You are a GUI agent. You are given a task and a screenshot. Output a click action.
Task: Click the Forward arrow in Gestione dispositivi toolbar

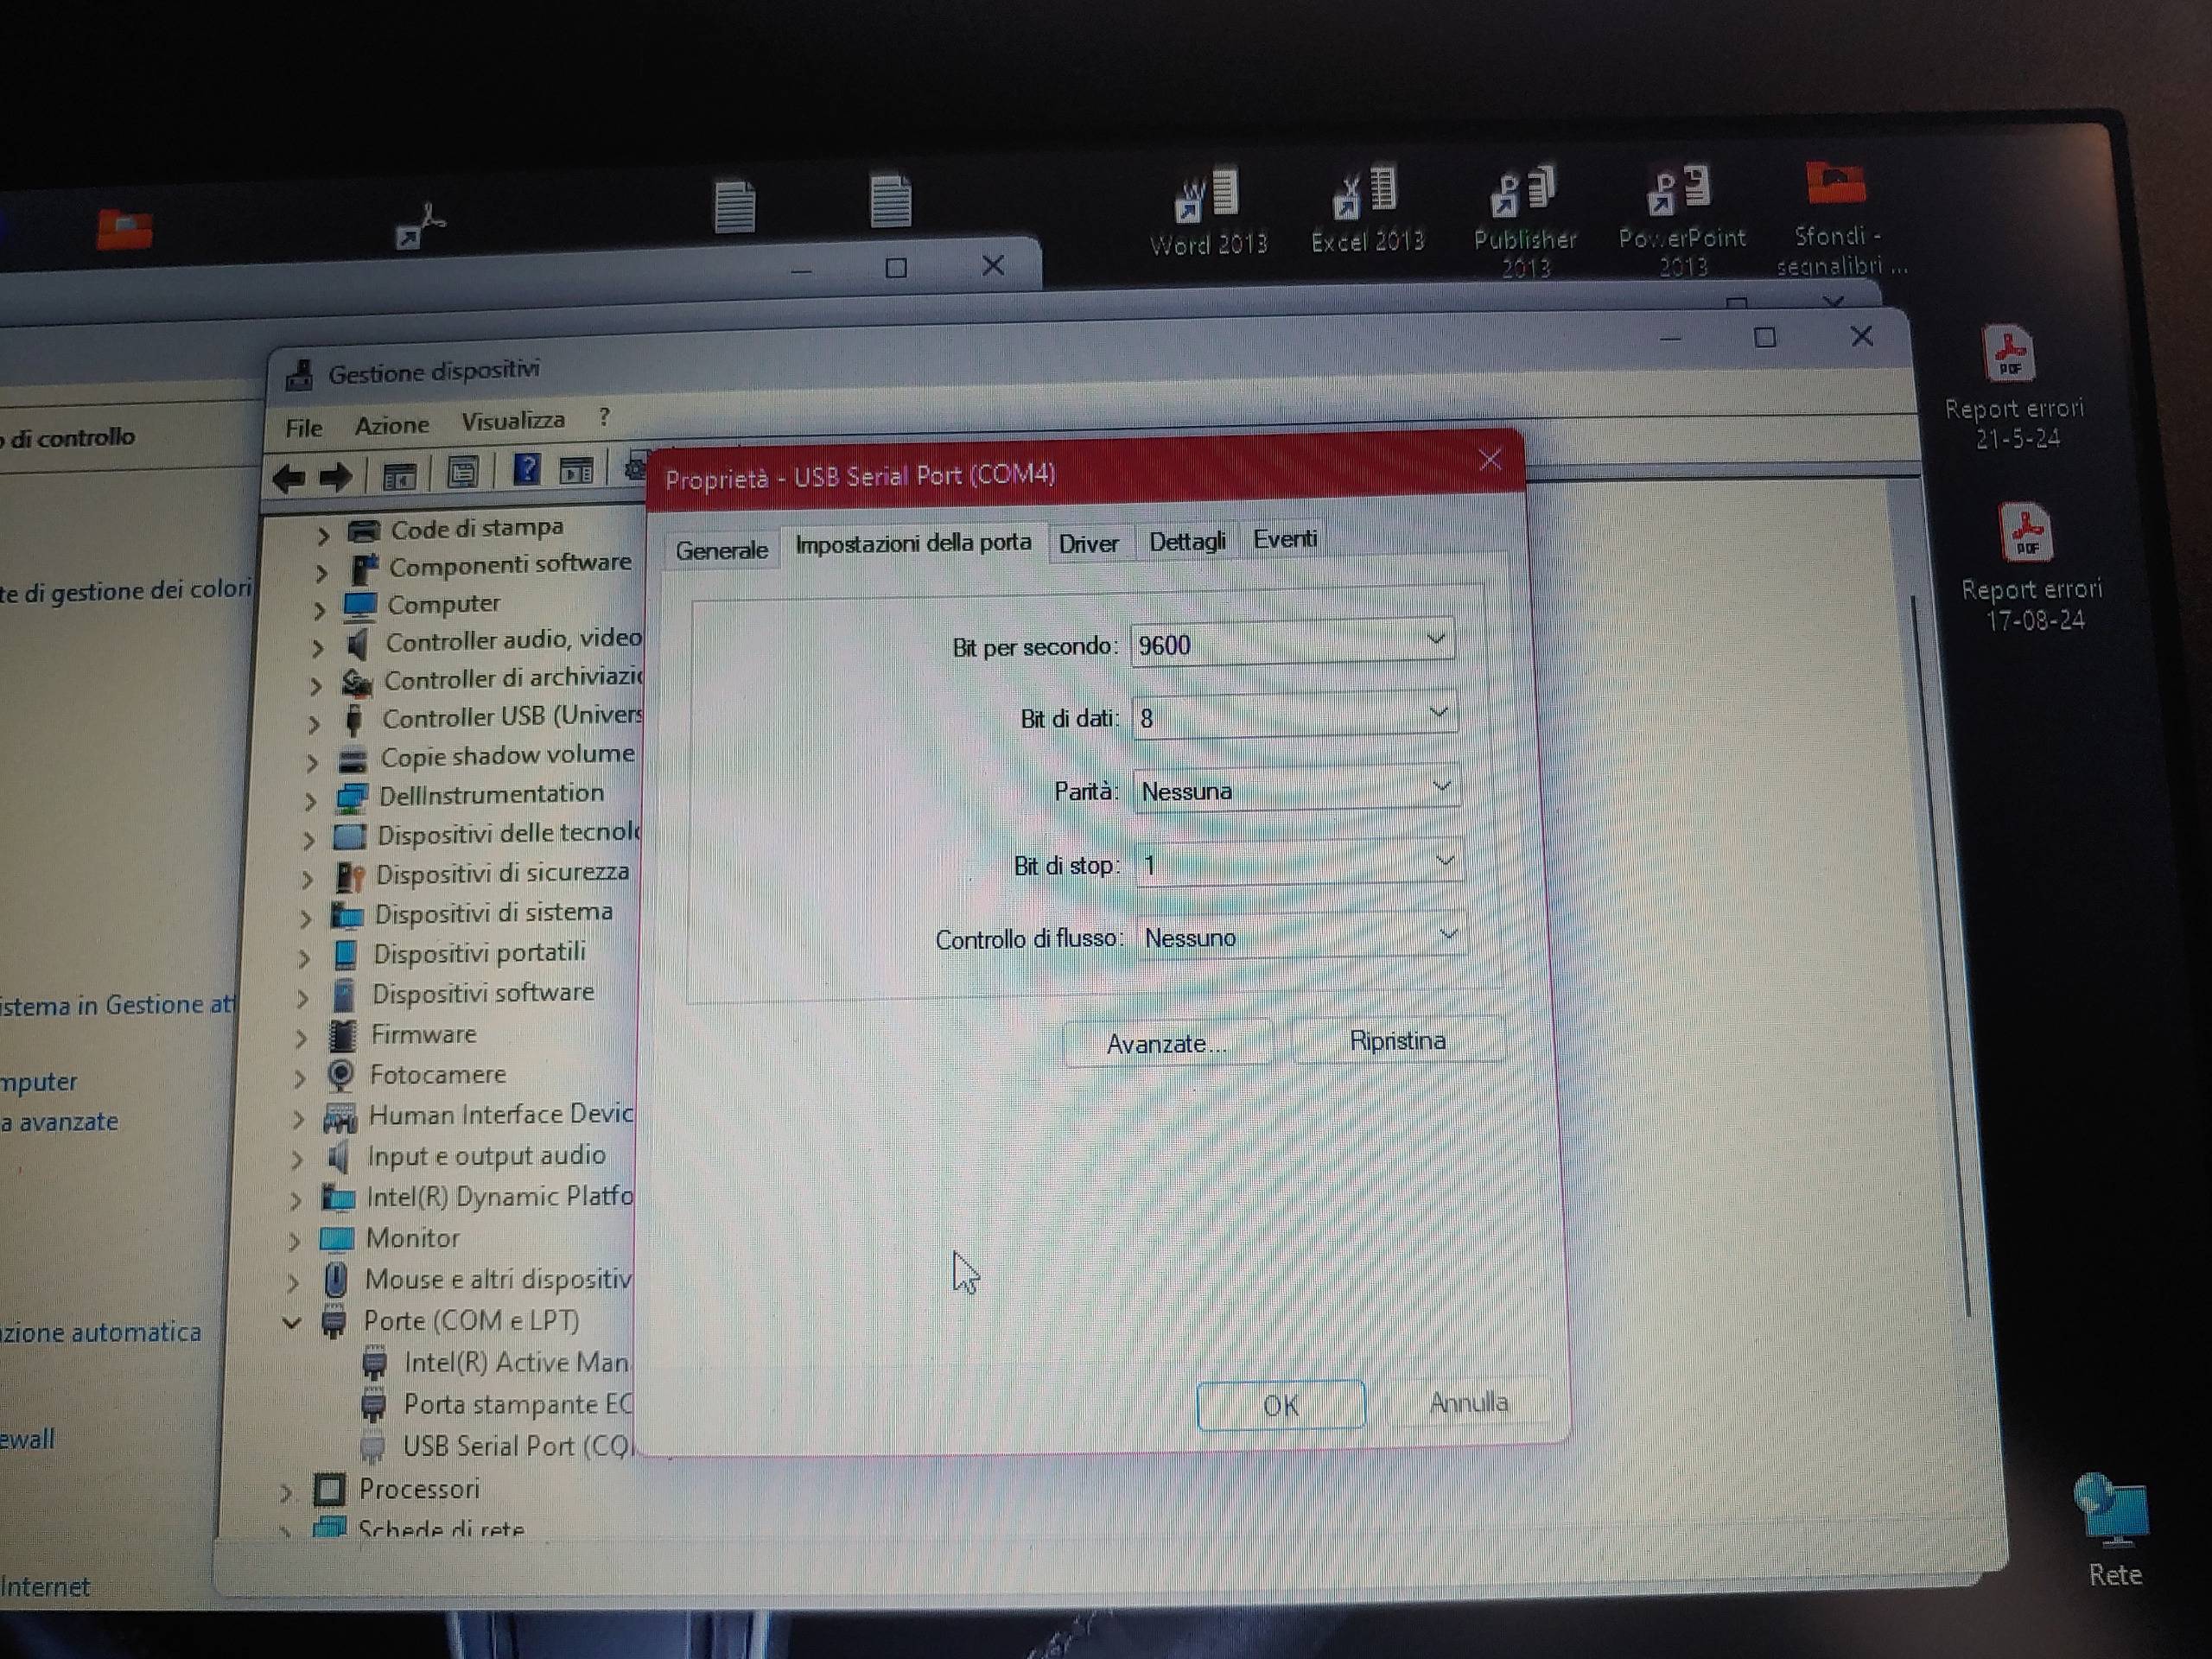(335, 477)
